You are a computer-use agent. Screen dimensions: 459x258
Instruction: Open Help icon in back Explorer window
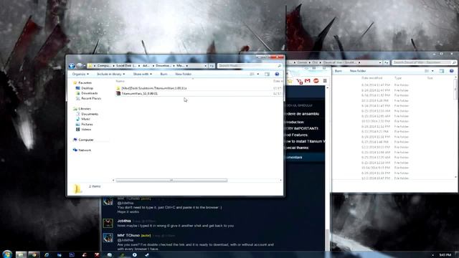[451, 71]
